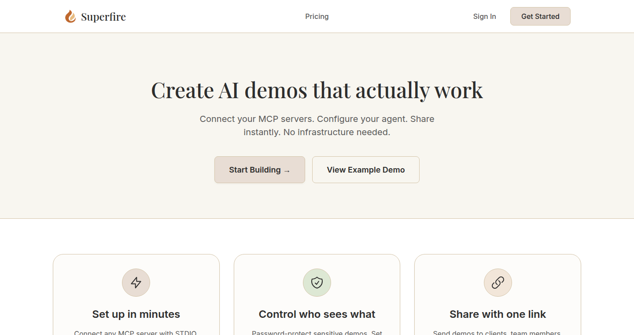The height and width of the screenshot is (335, 634).
Task: Click the Start Building button
Action: point(260,169)
